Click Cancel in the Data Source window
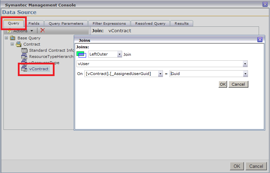Screen dimensions: 270x173 tap(256, 166)
